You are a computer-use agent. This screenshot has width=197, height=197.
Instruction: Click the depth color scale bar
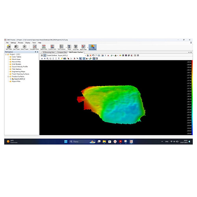pyautogui.click(x=192, y=98)
